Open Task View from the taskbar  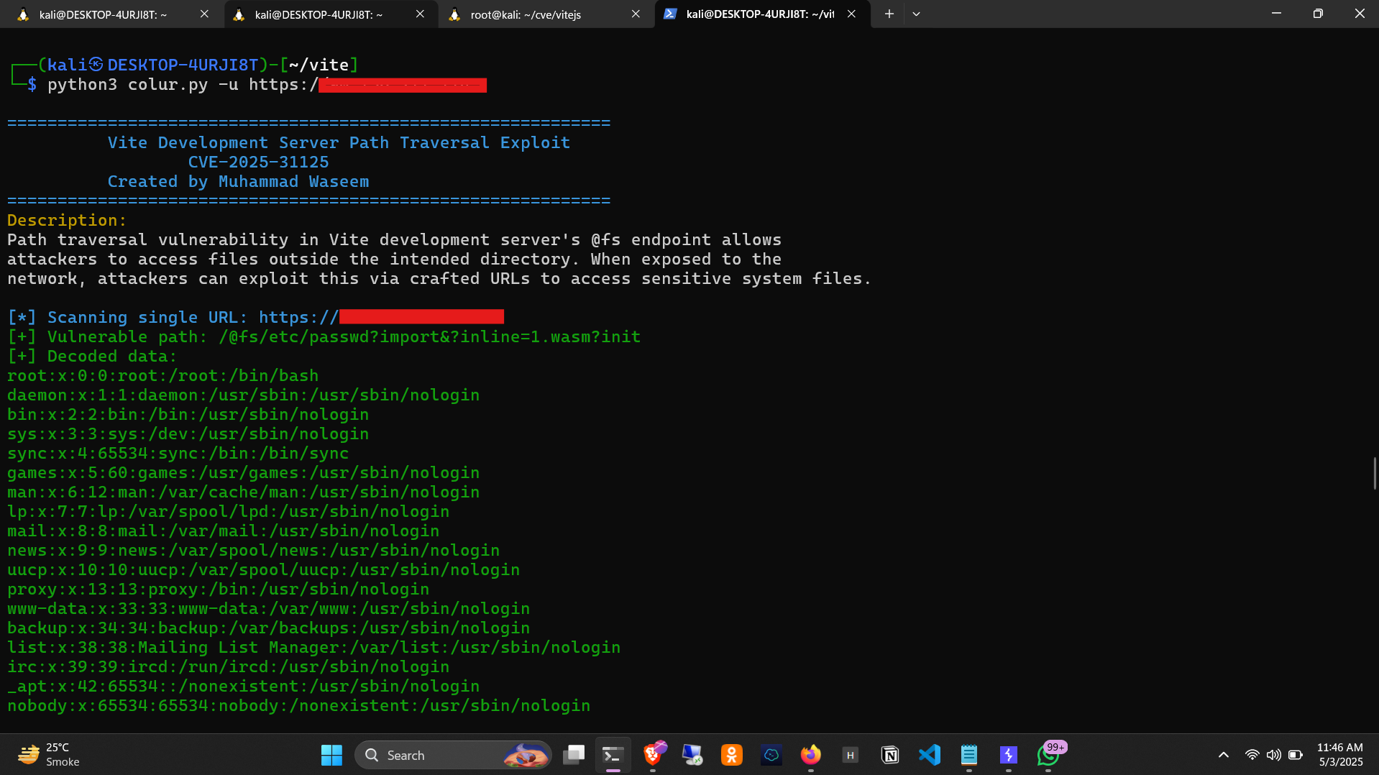point(574,755)
